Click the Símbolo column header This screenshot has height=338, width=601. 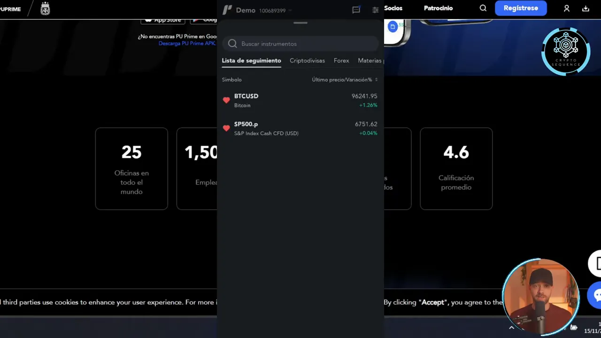pyautogui.click(x=231, y=80)
